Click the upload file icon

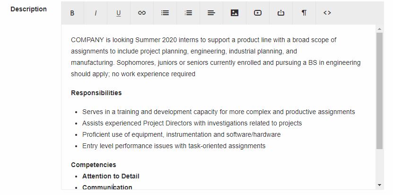(x=281, y=13)
